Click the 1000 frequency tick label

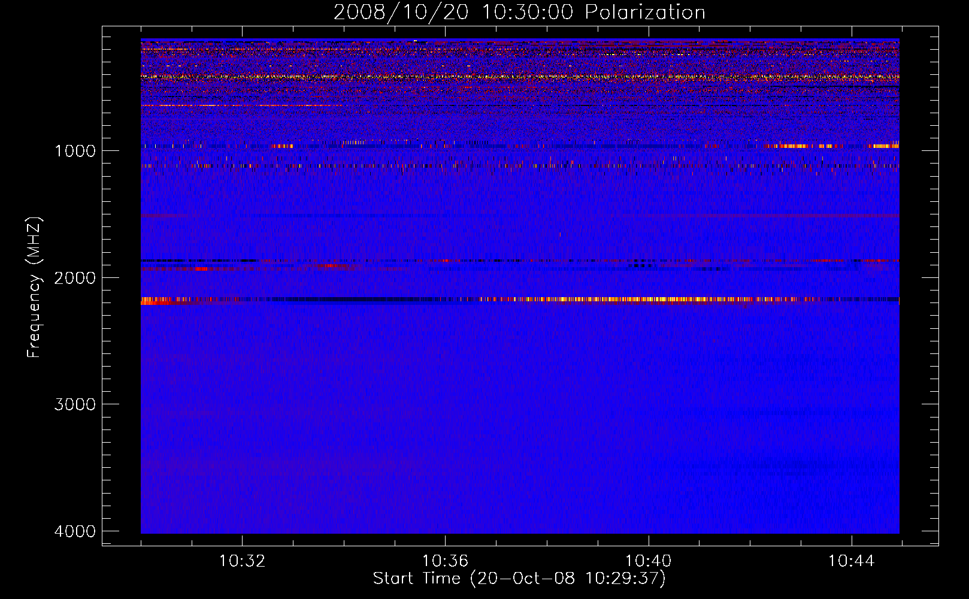75,151
